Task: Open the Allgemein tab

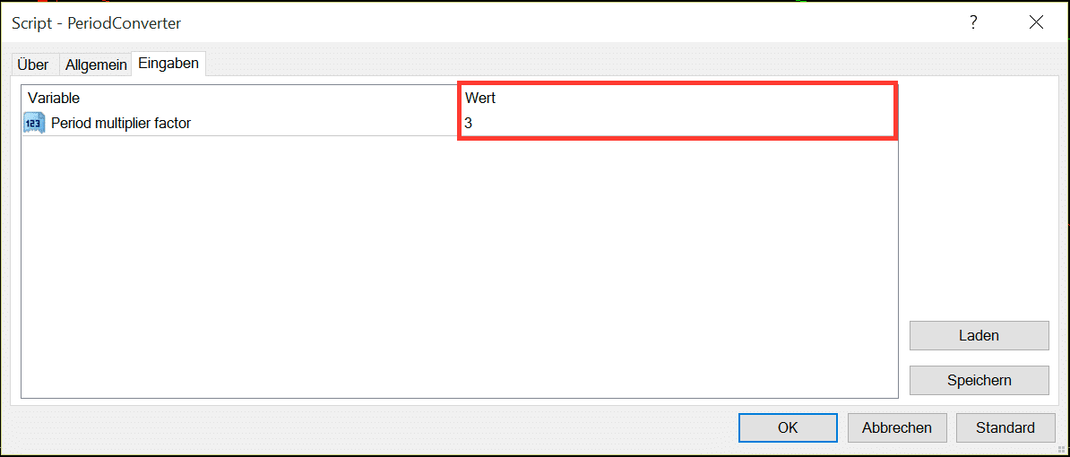Action: click(96, 65)
